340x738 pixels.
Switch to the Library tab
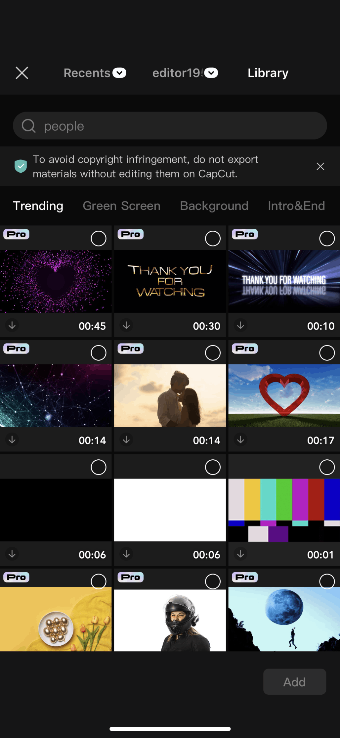(268, 73)
